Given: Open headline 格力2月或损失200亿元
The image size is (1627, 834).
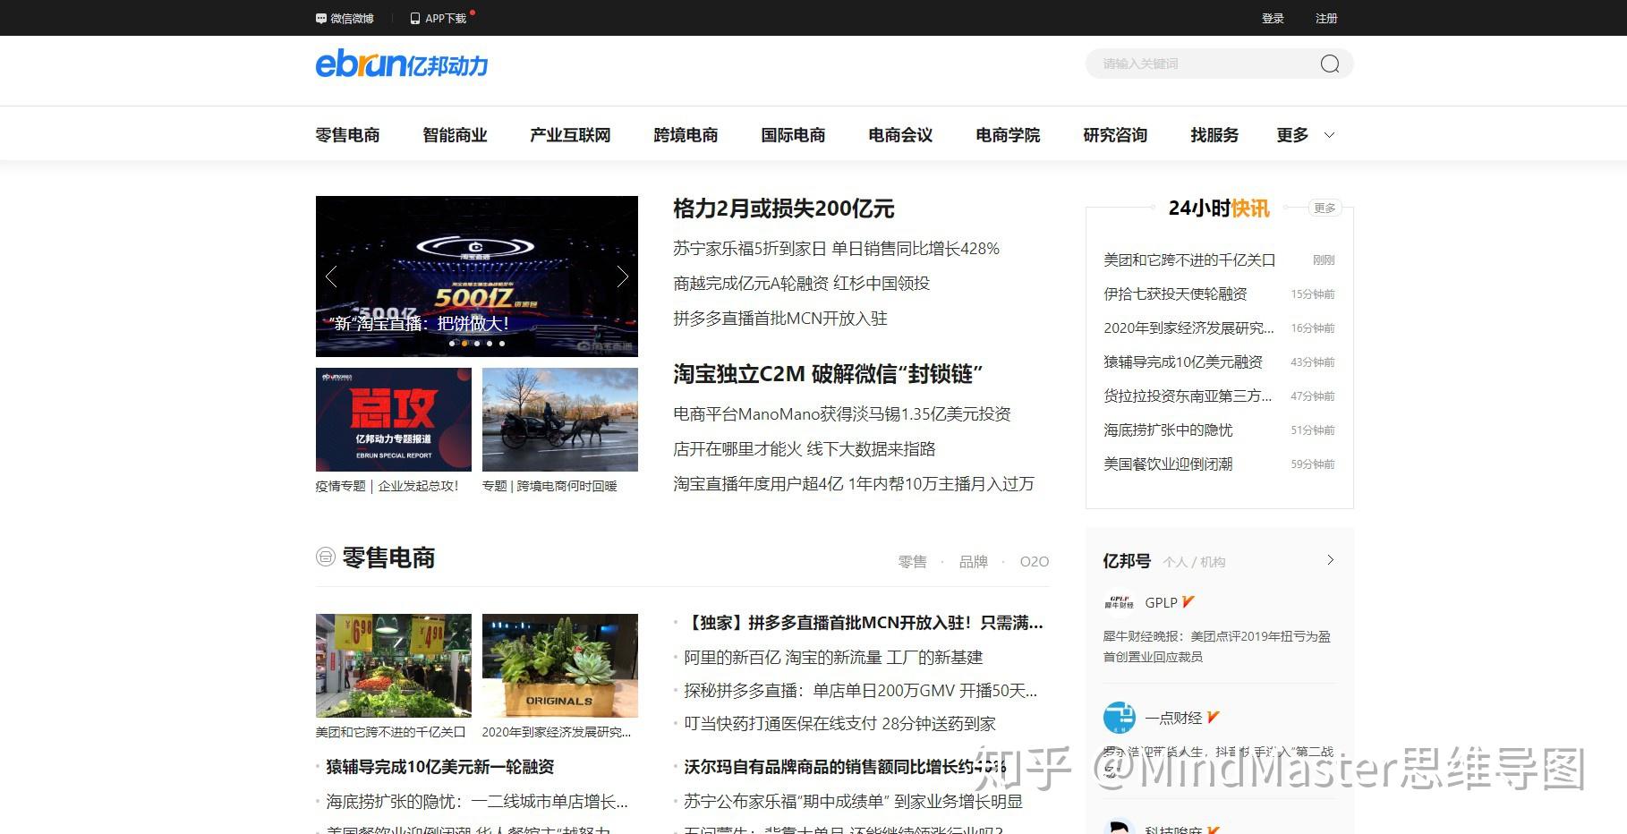Looking at the screenshot, I should click(x=784, y=208).
